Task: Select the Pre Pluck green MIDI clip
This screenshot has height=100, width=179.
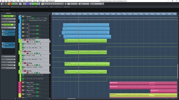Action: tap(87, 64)
